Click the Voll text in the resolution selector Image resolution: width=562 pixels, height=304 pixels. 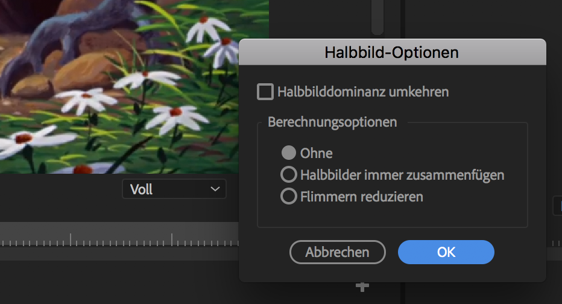point(142,189)
